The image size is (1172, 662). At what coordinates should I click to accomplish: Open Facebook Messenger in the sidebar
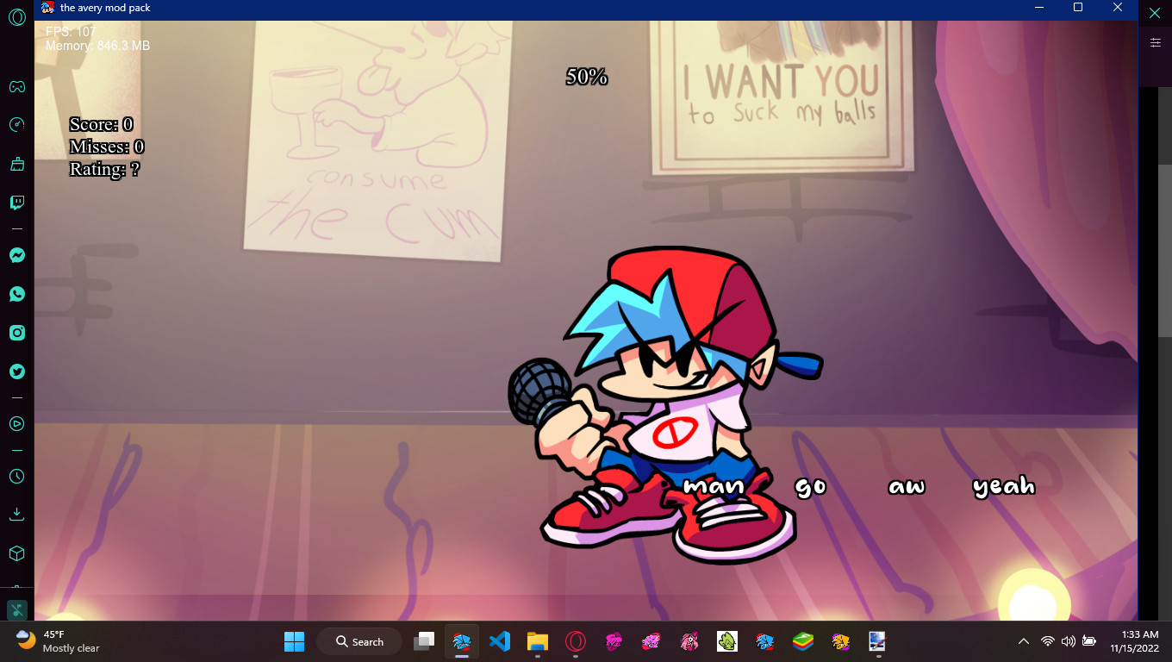tap(16, 255)
